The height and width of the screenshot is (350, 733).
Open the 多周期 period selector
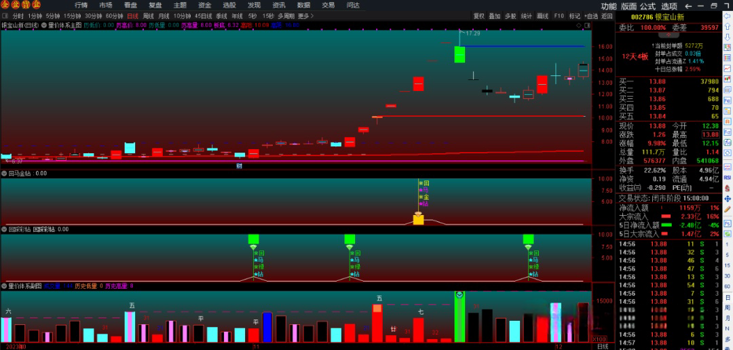pyautogui.click(x=286, y=16)
